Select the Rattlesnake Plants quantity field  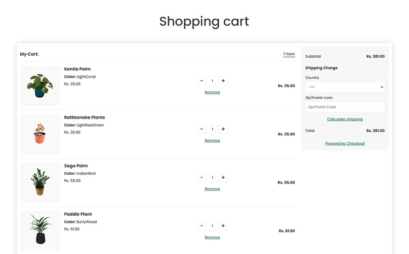[212, 129]
